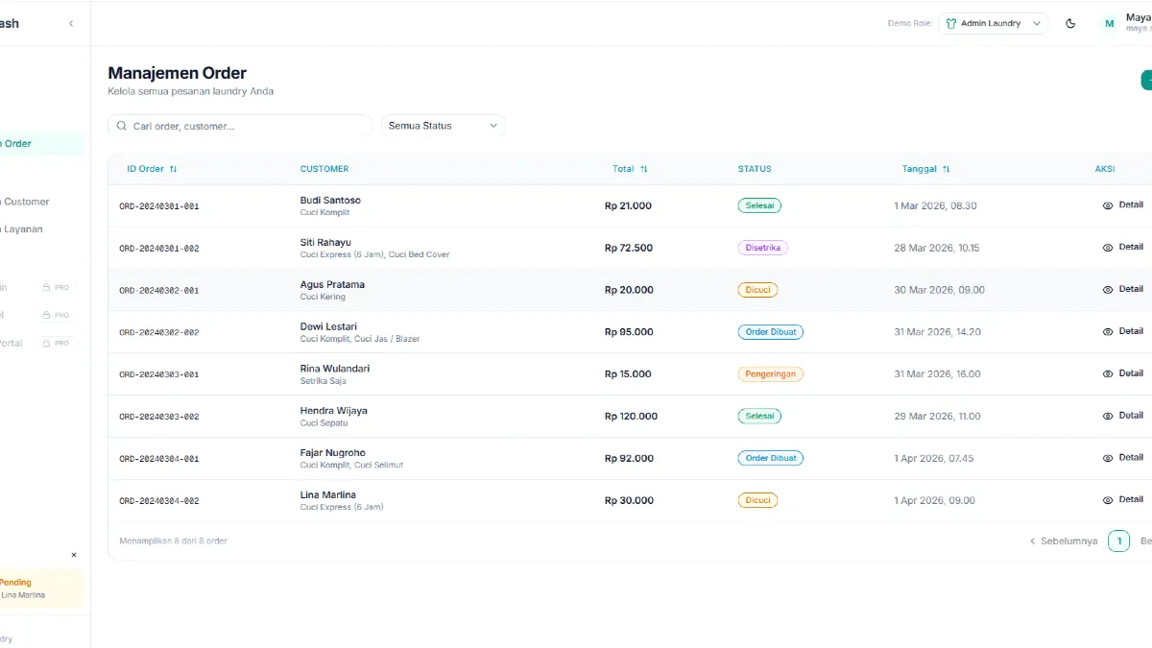Select page 1 in pagination
This screenshot has height=648, width=1152.
pyautogui.click(x=1118, y=541)
